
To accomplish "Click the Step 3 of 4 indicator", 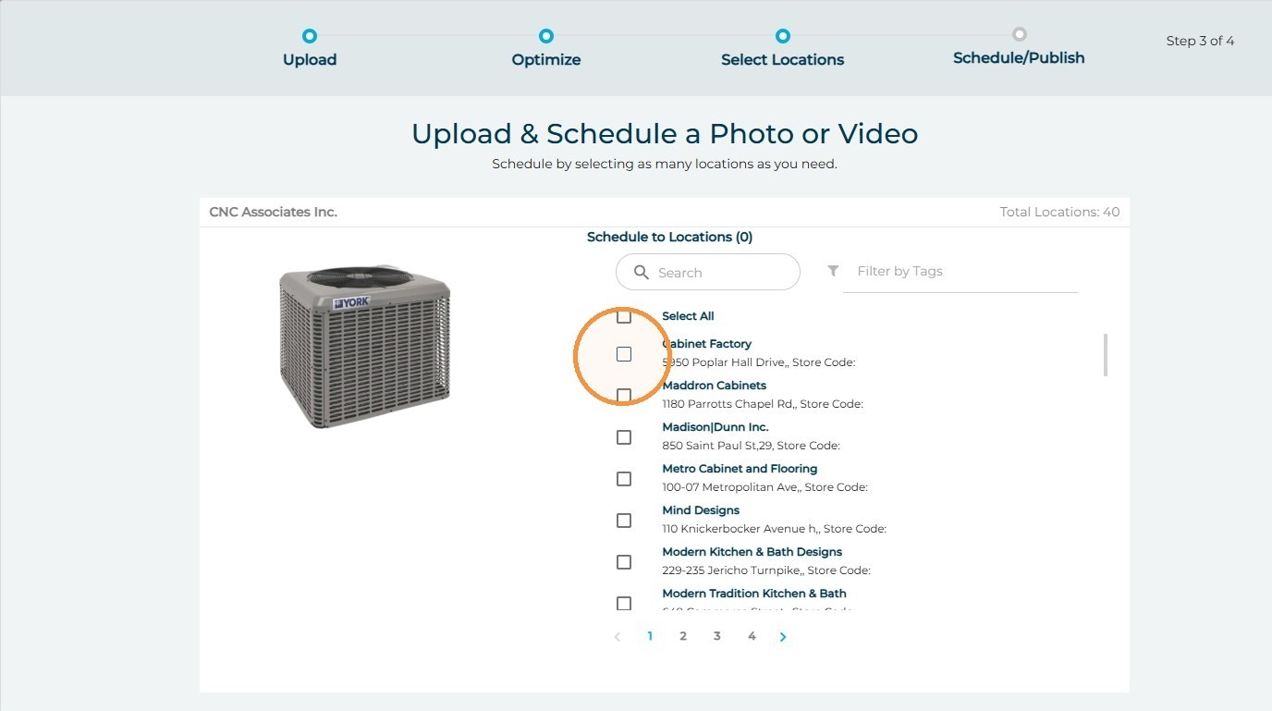I will pos(1200,41).
